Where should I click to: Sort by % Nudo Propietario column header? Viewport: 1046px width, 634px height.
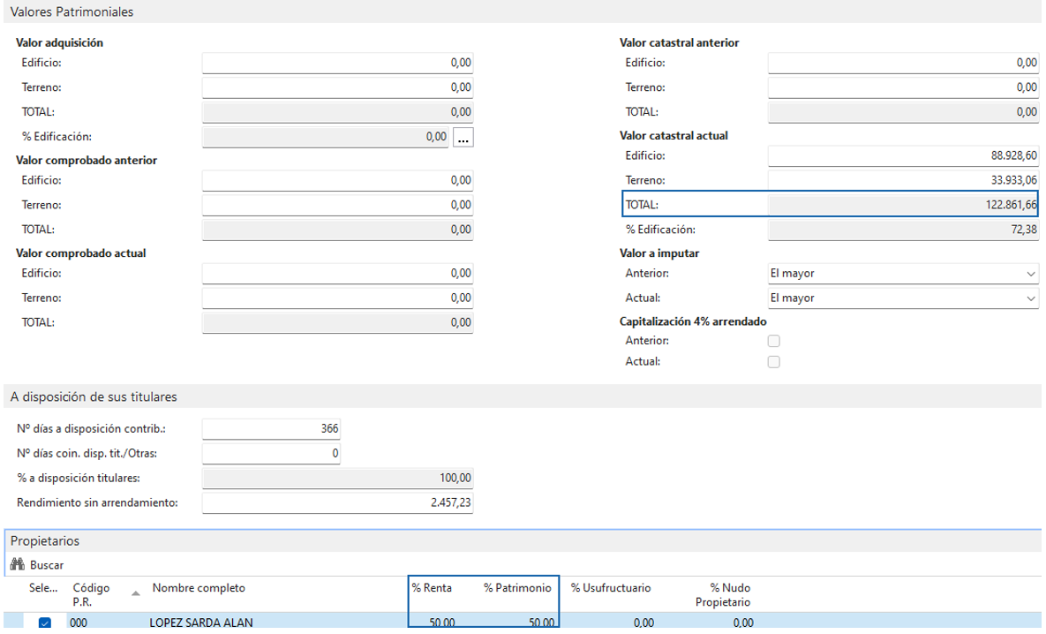click(x=723, y=594)
